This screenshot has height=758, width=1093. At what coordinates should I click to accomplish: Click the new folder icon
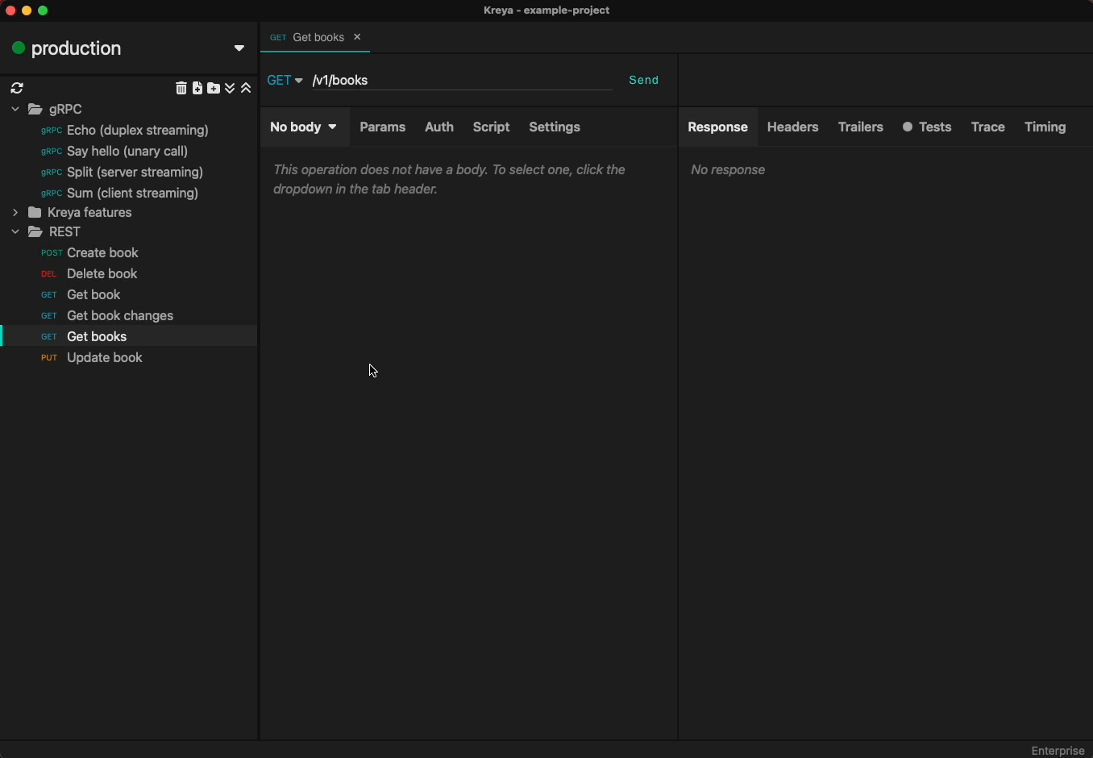tap(214, 89)
